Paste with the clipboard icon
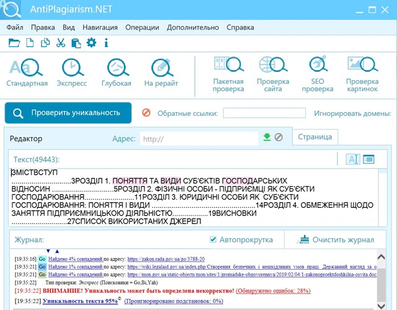 tap(76, 43)
